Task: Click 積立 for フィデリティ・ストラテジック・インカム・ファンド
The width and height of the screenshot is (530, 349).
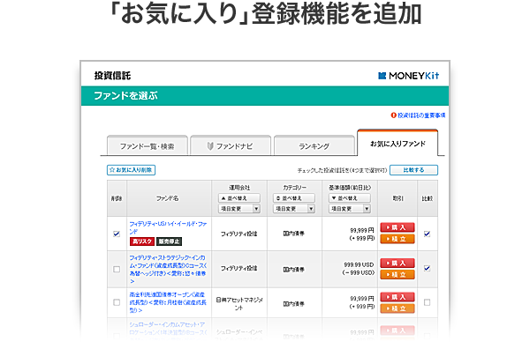Action: pos(397,274)
